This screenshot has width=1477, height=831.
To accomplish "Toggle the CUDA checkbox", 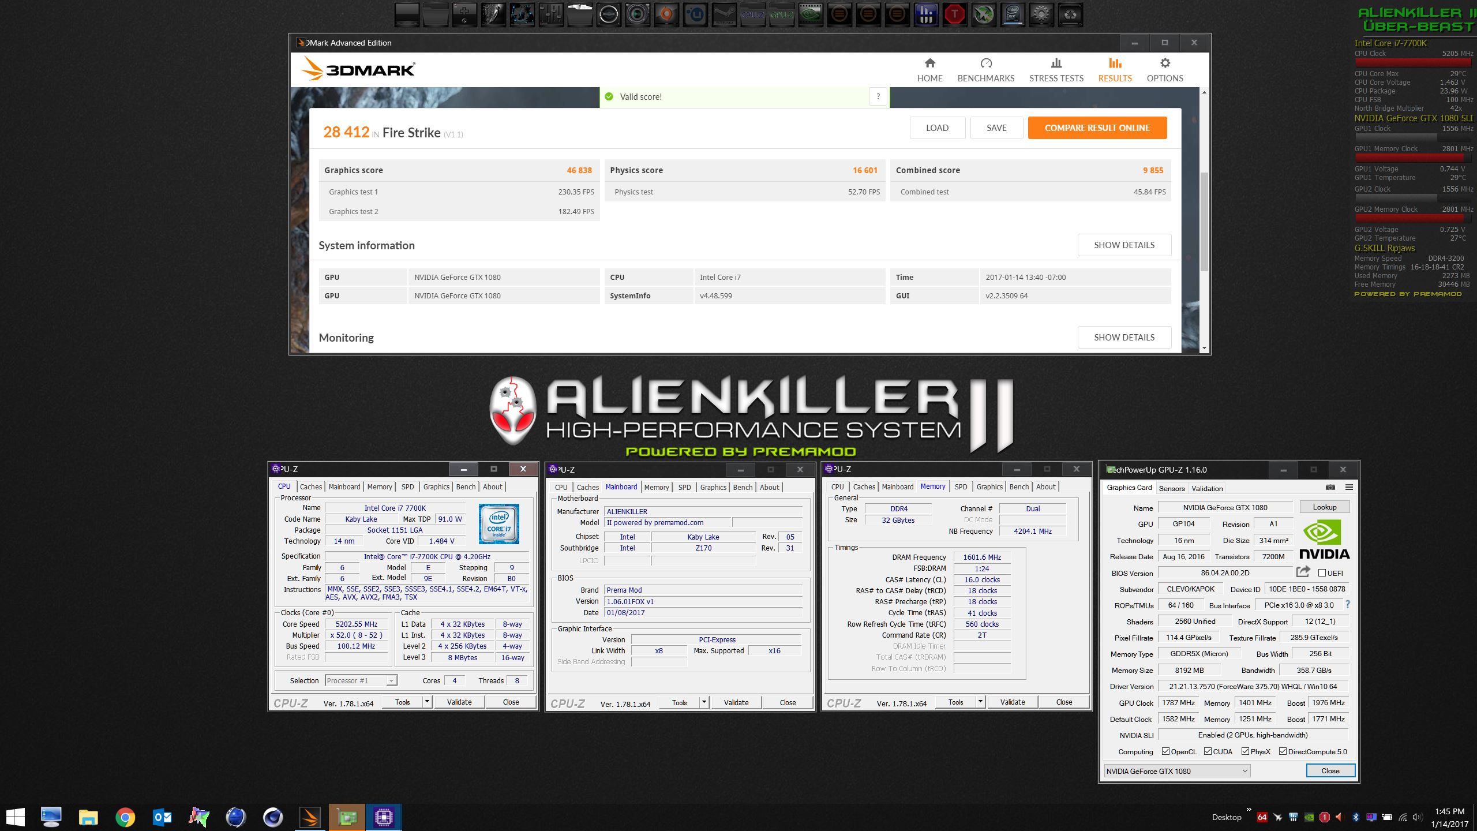I will coord(1208,751).
